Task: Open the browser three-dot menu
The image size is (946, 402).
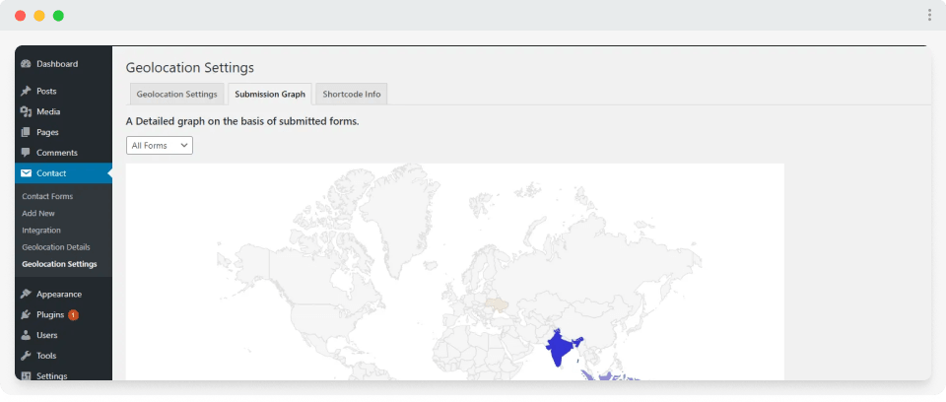Action: pos(929,15)
